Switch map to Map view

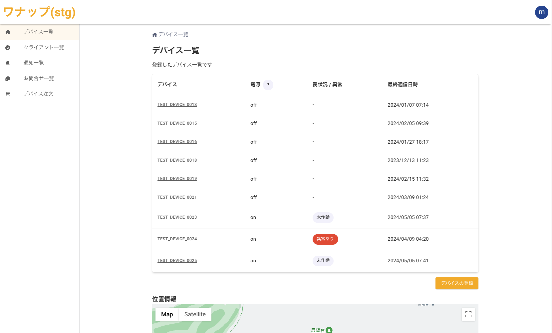167,314
